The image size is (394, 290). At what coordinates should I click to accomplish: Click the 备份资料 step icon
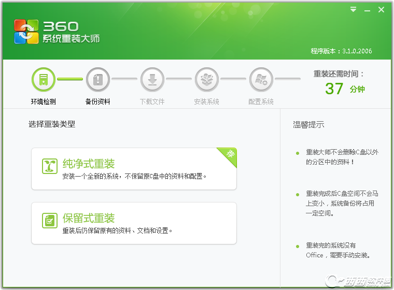[x=98, y=80]
